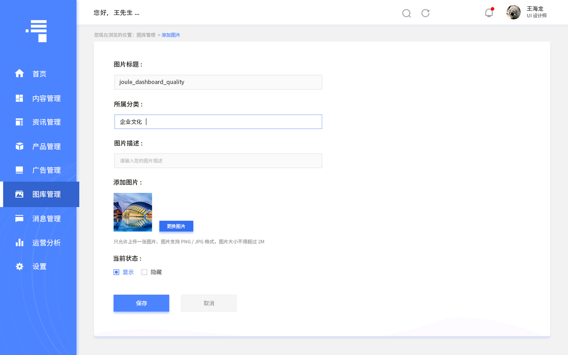Click the 当前状态 label
This screenshot has width=568, height=355.
pyautogui.click(x=128, y=259)
